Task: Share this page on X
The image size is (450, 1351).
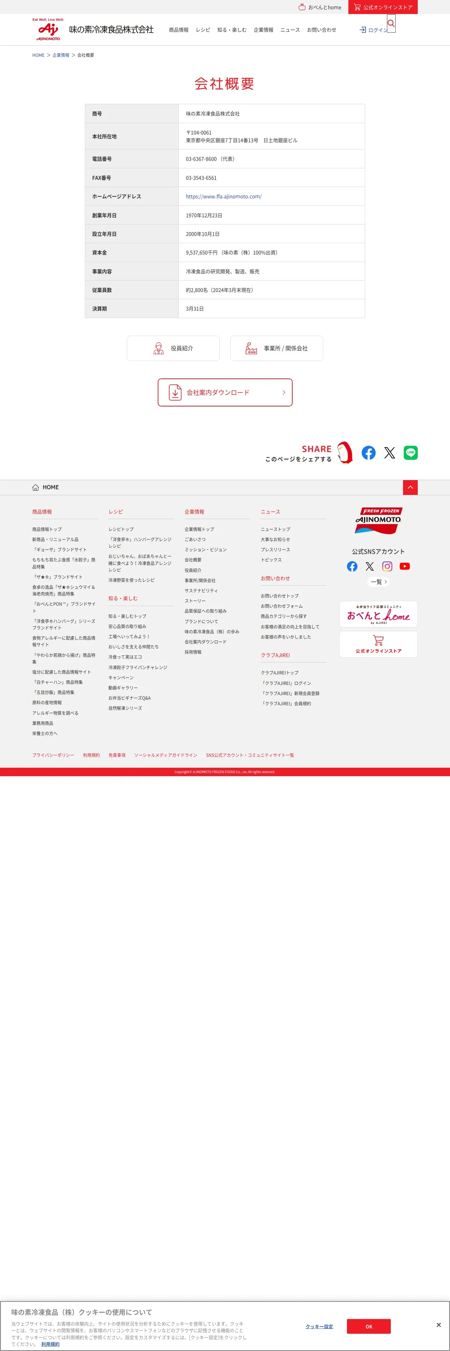Action: click(390, 452)
